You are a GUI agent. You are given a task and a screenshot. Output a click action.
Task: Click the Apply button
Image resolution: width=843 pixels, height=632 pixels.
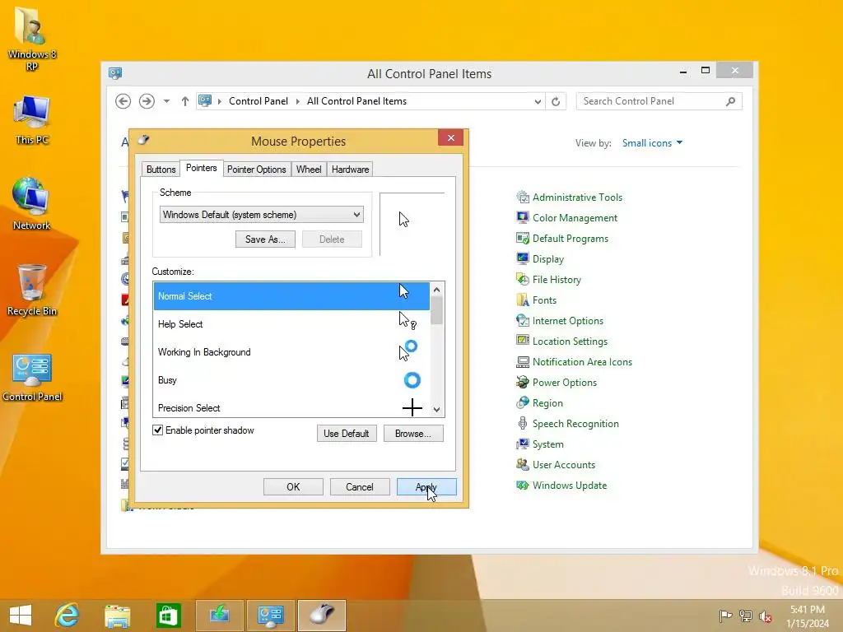[426, 487]
